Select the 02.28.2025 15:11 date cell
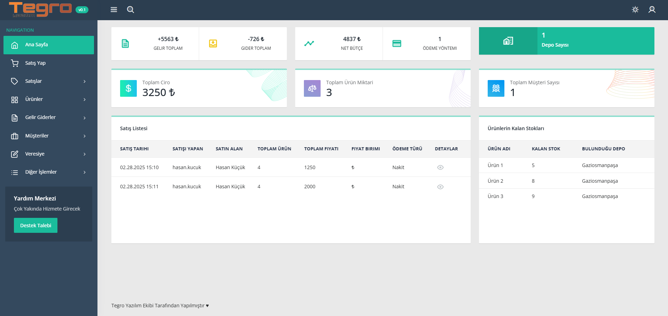This screenshot has height=316, width=668. pyautogui.click(x=139, y=187)
